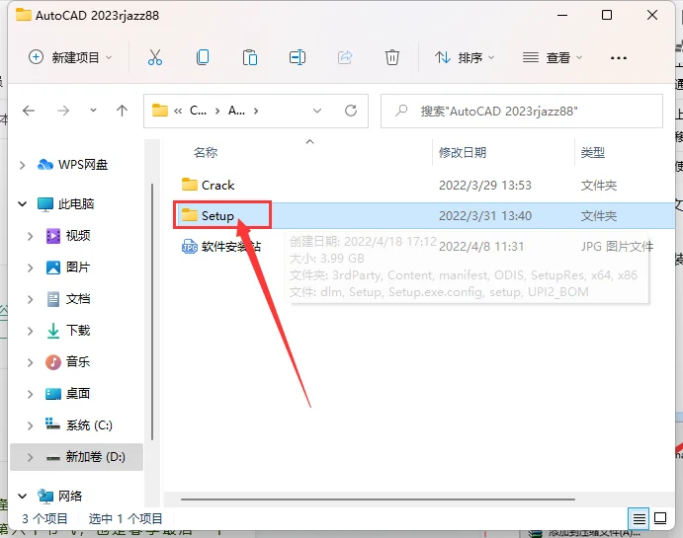Expand the WPS网盘 tree node
Image resolution: width=683 pixels, height=538 pixels.
click(22, 165)
